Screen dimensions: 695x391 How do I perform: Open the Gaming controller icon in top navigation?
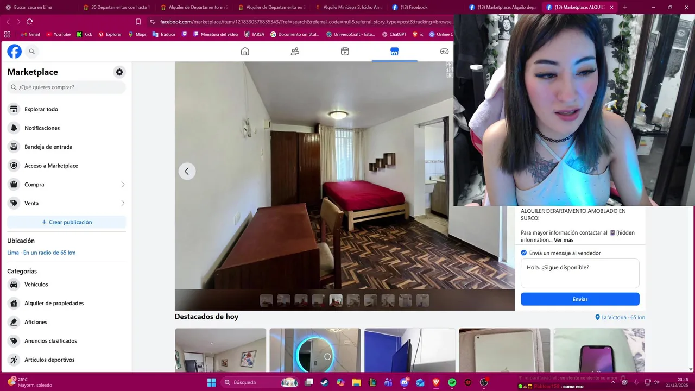click(x=444, y=52)
